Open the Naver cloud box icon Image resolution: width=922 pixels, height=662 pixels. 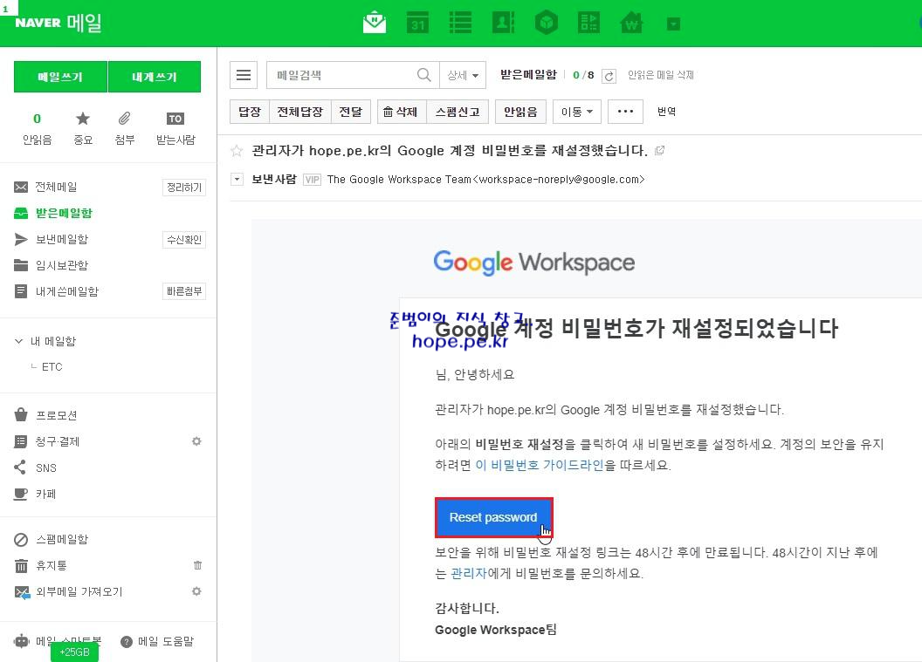click(x=547, y=23)
